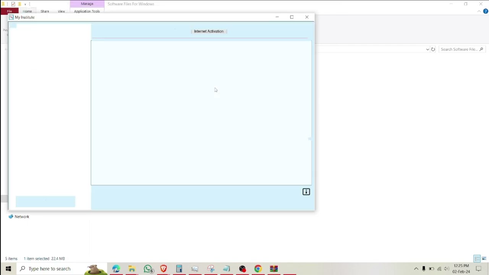Click the Explorer search magnifier icon
The height and width of the screenshot is (275, 489).
481,49
